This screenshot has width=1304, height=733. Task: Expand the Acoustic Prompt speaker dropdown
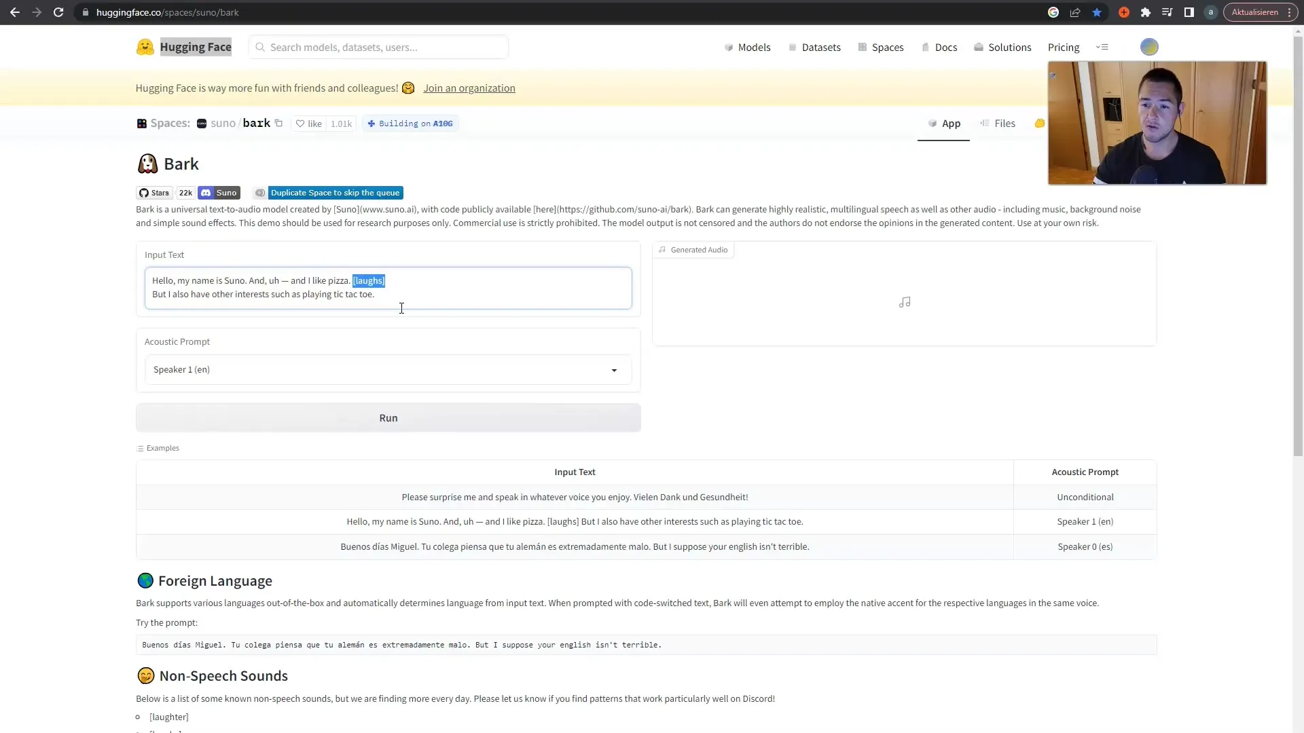[x=613, y=369]
